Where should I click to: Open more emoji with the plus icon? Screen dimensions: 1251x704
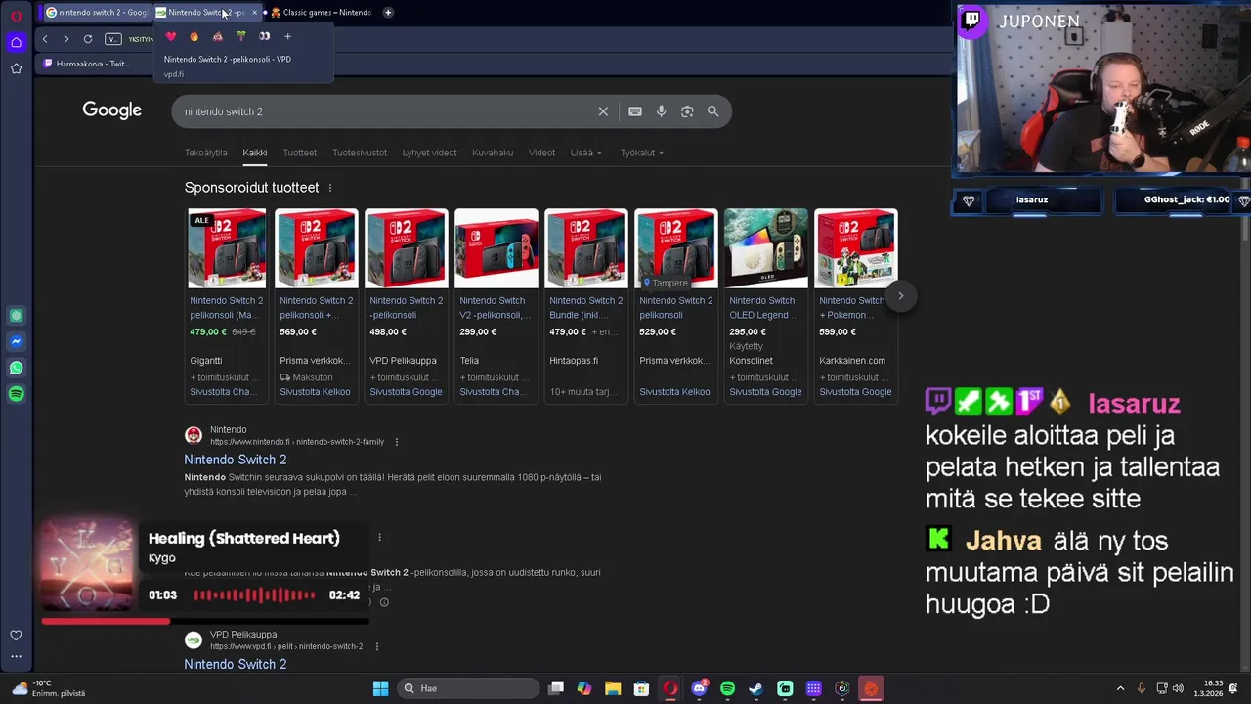point(287,36)
